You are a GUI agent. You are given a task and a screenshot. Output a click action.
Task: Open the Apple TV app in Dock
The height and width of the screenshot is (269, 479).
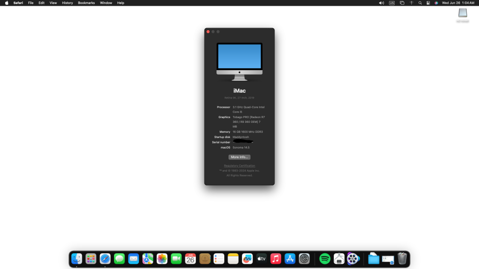click(x=262, y=259)
